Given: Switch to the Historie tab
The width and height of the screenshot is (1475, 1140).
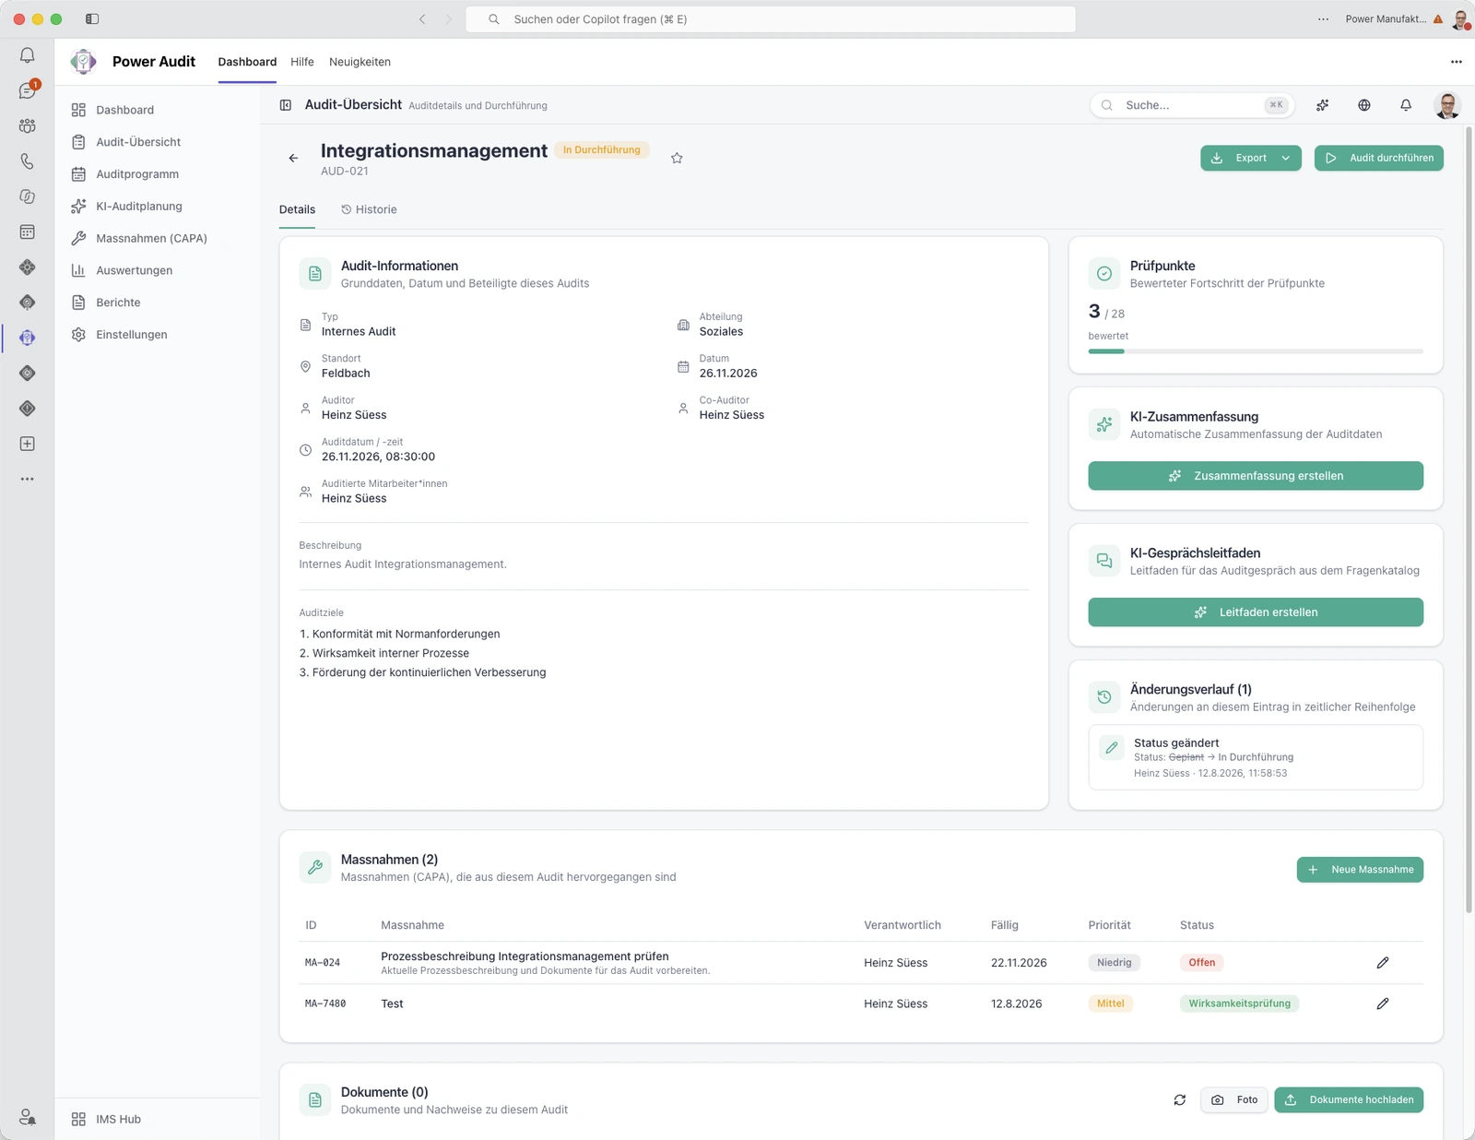Looking at the screenshot, I should point(369,209).
